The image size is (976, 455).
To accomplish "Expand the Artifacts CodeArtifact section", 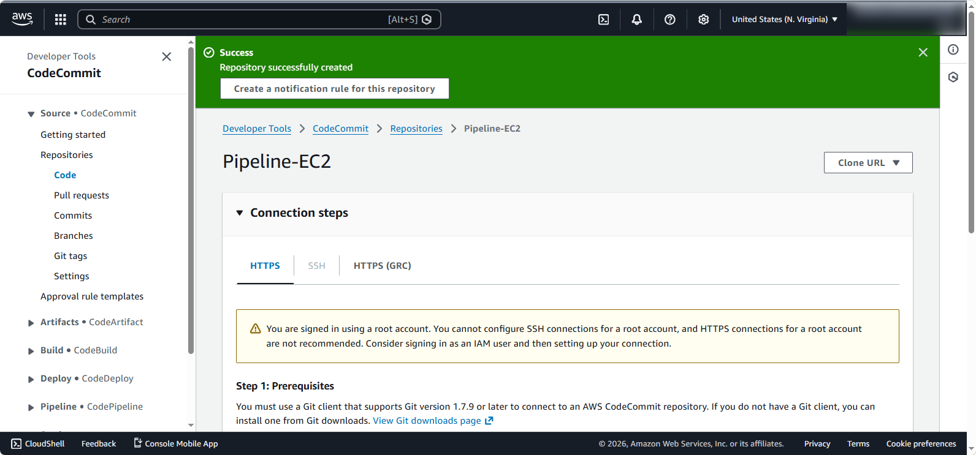I will pos(31,323).
